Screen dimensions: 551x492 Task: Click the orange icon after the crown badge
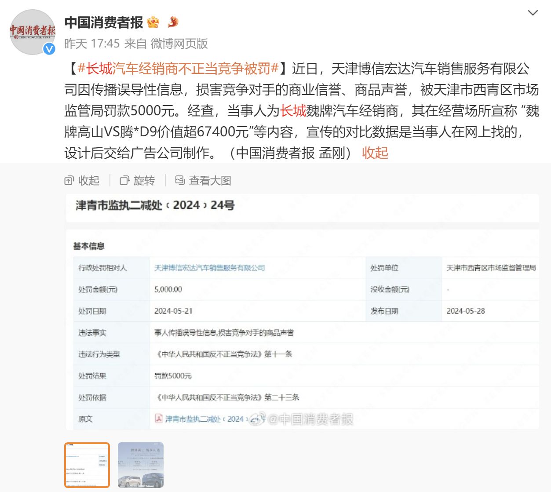173,22
